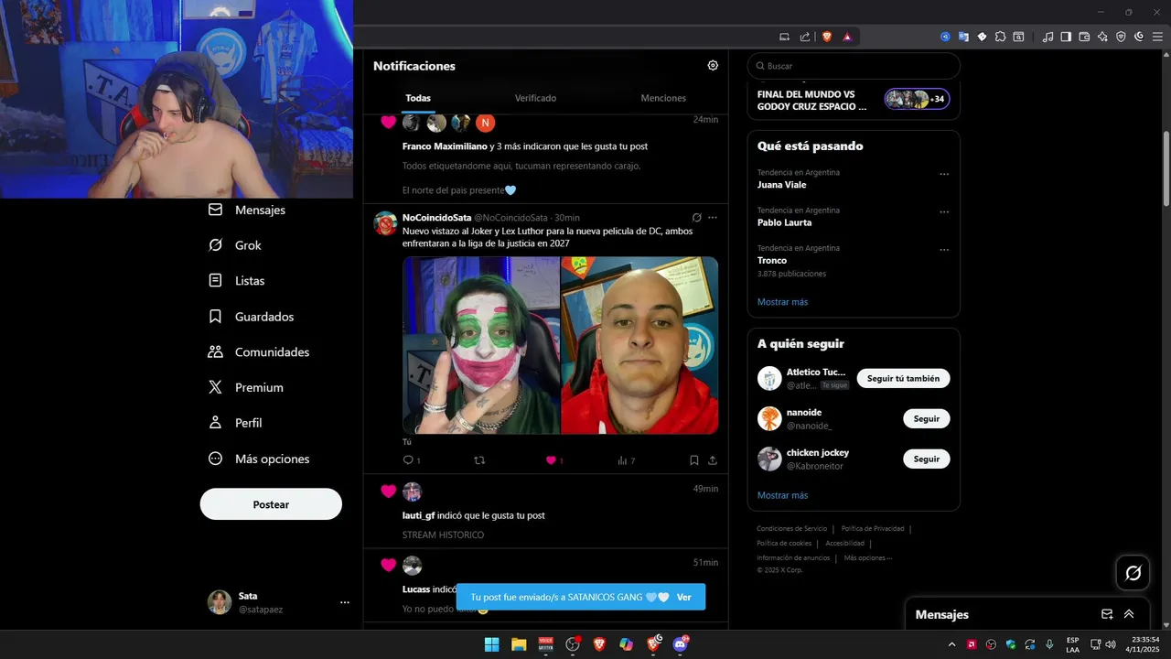1171x659 pixels.
Task: Open Discord from the taskbar
Action: [680, 644]
